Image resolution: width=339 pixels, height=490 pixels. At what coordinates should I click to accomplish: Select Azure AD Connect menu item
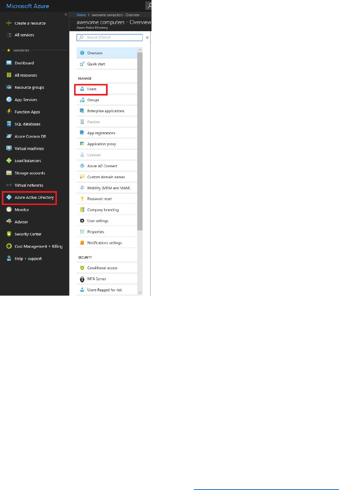coord(107,166)
